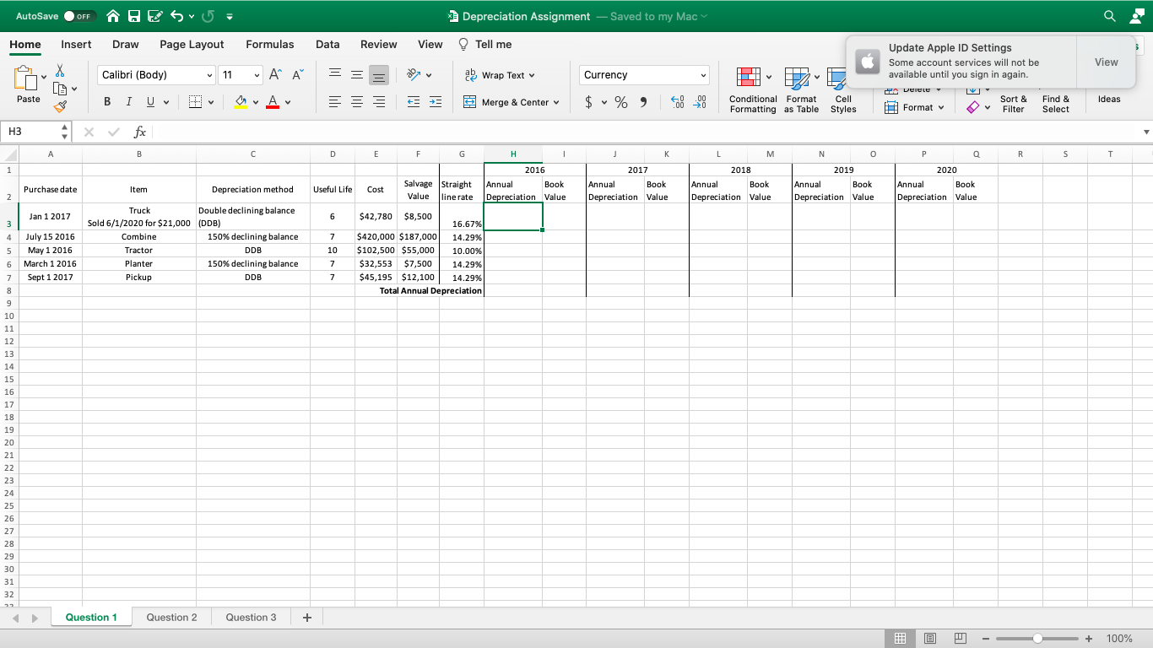Image resolution: width=1153 pixels, height=648 pixels.
Task: Select the Format Painter icon
Action: (x=61, y=106)
